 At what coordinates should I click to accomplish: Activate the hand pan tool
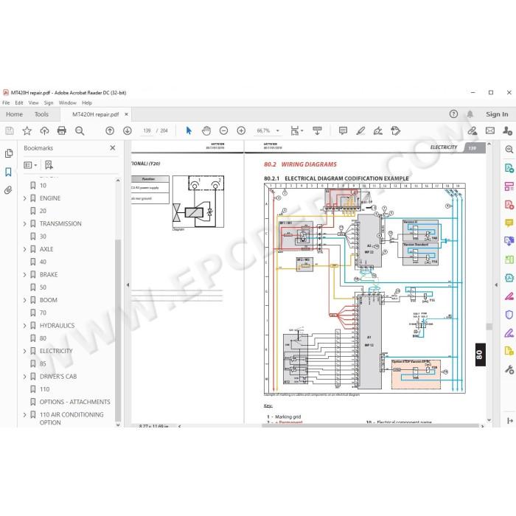pos(206,130)
